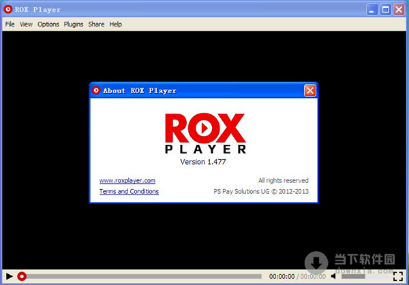Open the Terms and Conditions link
This screenshot has height=285, width=409.
129,191
